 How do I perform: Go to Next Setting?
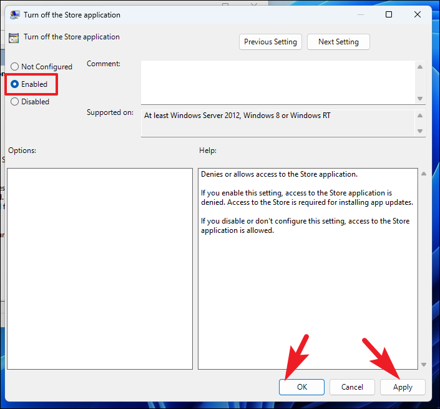pyautogui.click(x=338, y=42)
